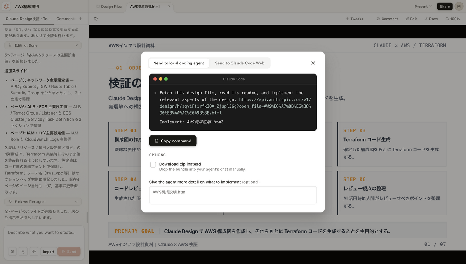This screenshot has height=264, width=466.
Task: Click the 100% zoom control
Action: (x=453, y=19)
